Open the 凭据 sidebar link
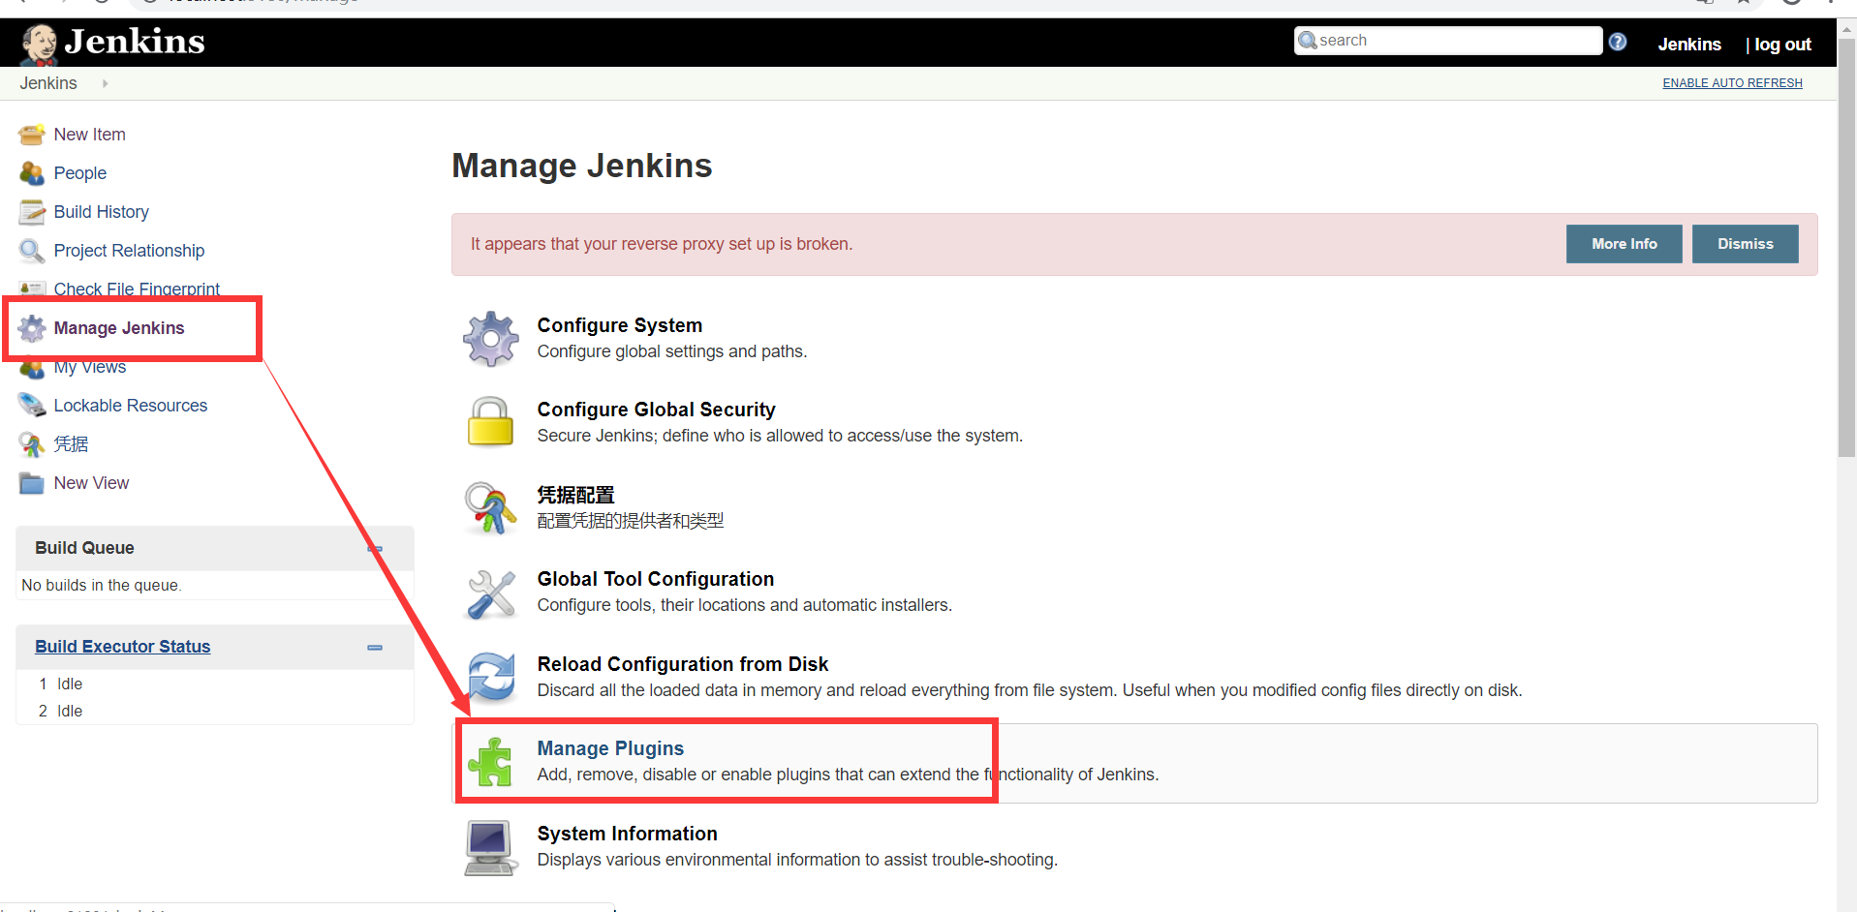The width and height of the screenshot is (1857, 912). [x=71, y=444]
